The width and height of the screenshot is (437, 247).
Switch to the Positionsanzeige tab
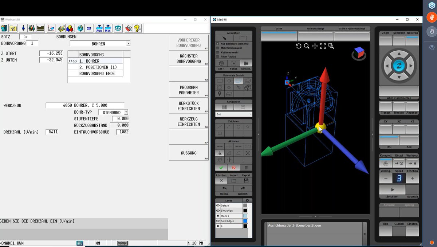tap(315, 28)
